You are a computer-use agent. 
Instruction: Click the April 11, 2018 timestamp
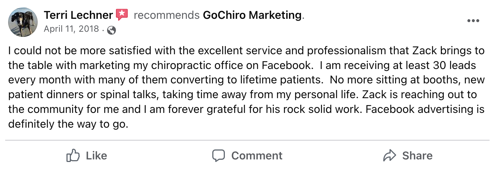[71, 29]
